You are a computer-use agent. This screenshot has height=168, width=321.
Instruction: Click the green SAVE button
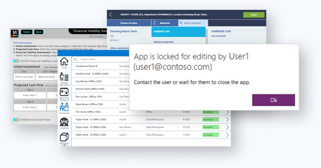coord(254,15)
